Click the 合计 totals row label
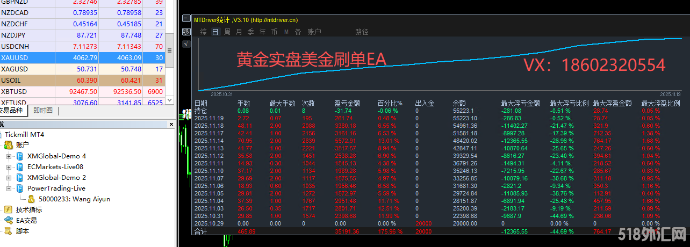Screen dimensions: 690x247 pyautogui.click(x=200, y=231)
